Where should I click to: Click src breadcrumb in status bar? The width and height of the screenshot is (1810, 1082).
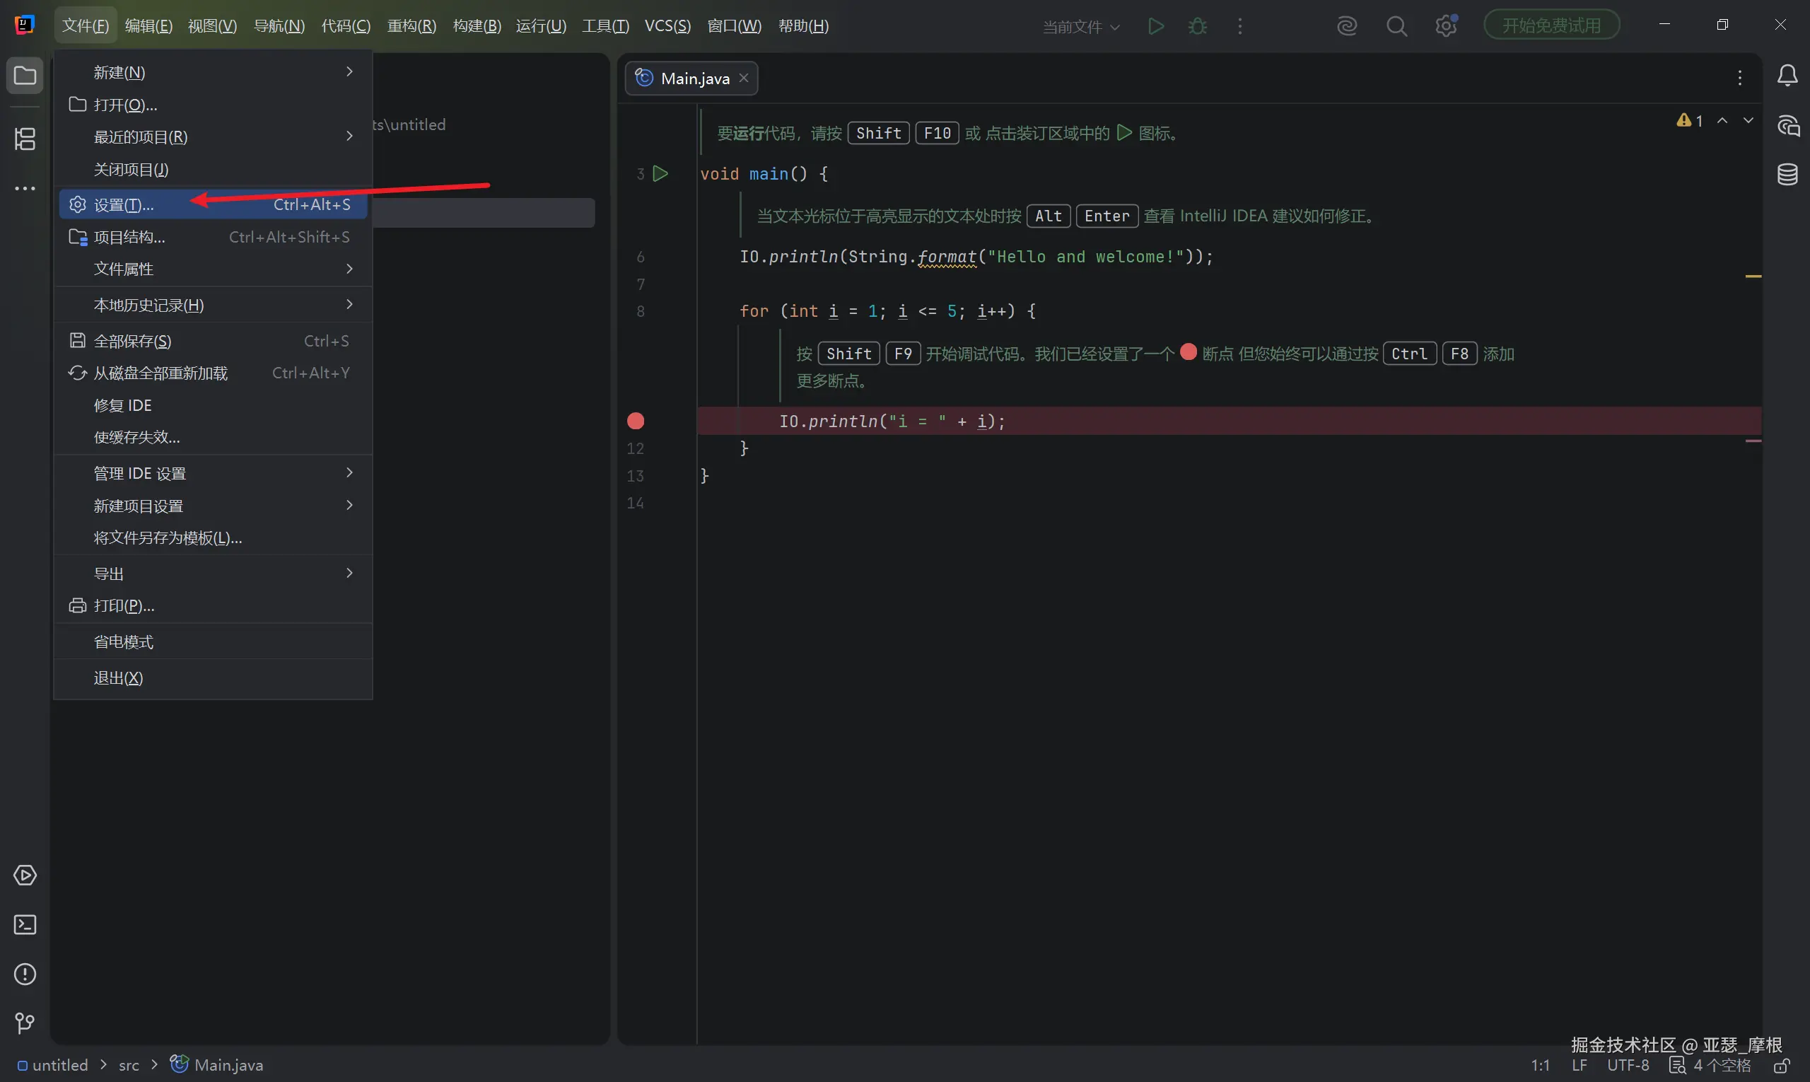tap(128, 1065)
